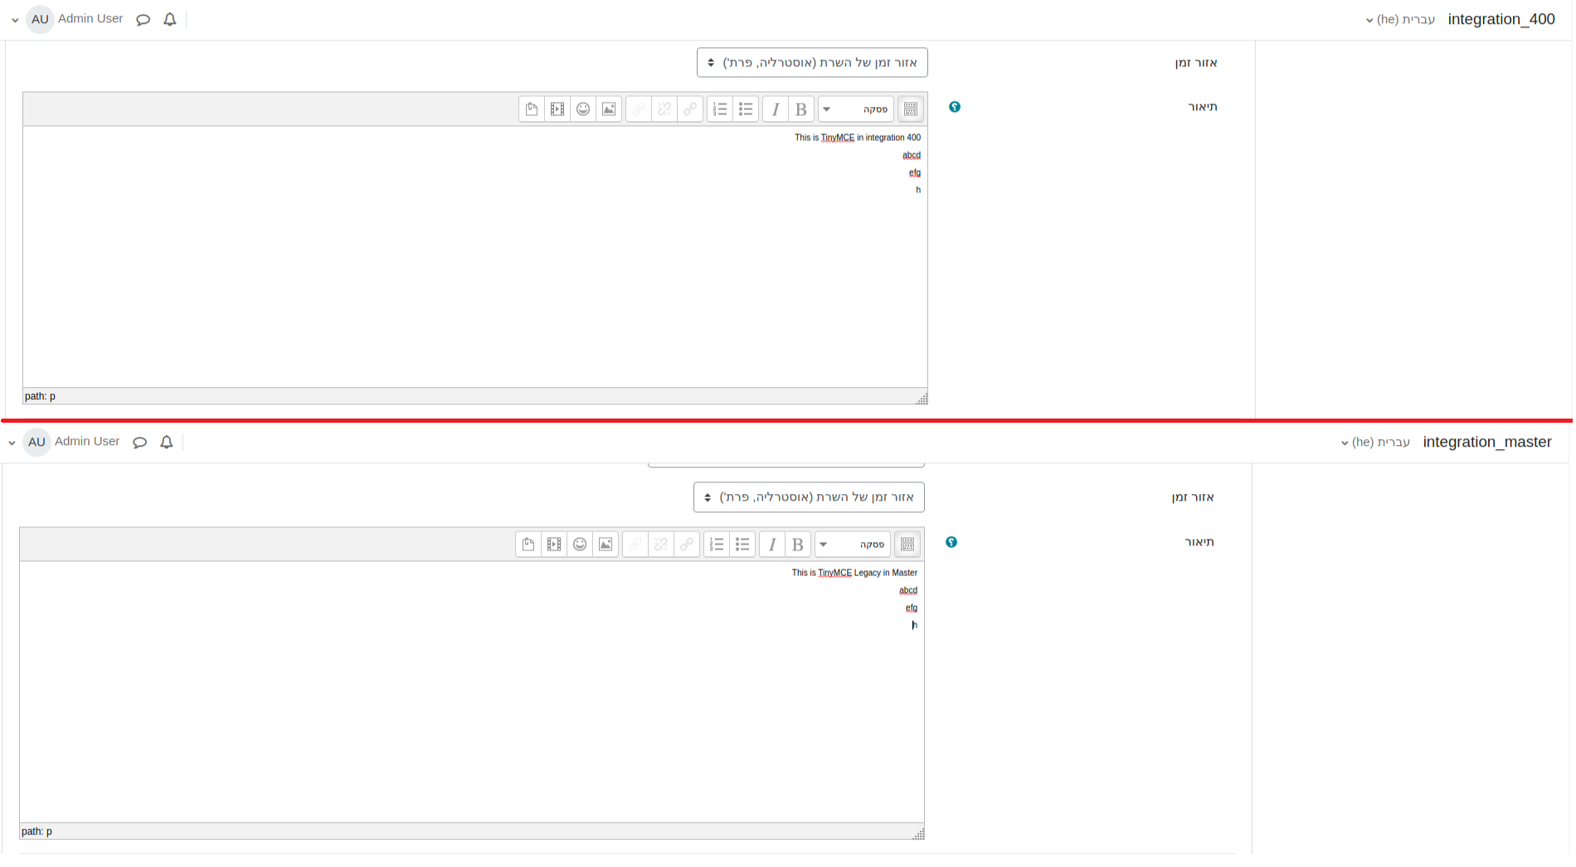Click 'abcd' line in integration_400 editor
This screenshot has height=867, width=1576.
(x=912, y=155)
